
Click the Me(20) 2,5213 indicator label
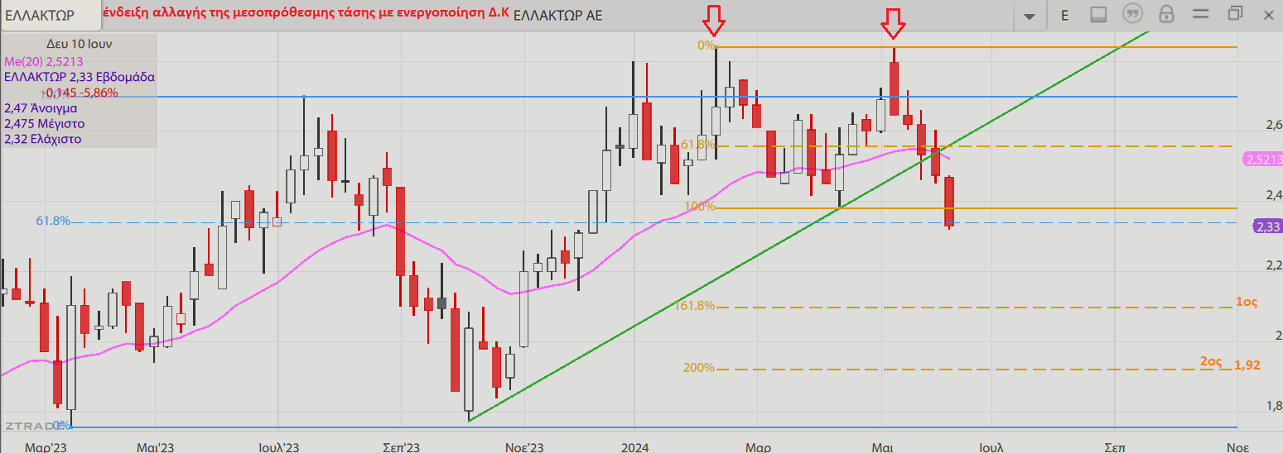tap(43, 61)
